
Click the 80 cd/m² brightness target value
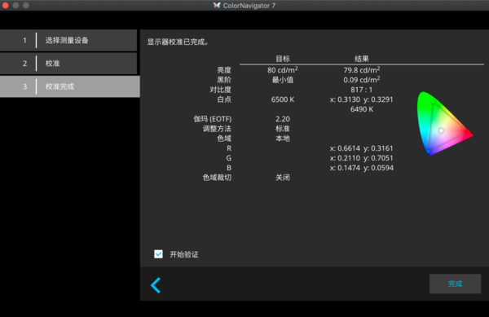[x=283, y=70]
